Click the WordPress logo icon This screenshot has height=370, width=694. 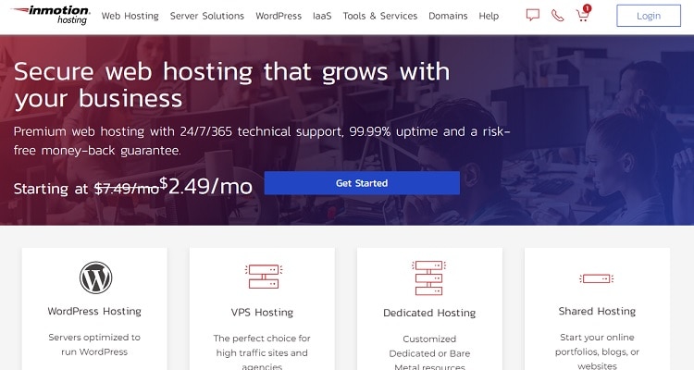click(x=95, y=277)
